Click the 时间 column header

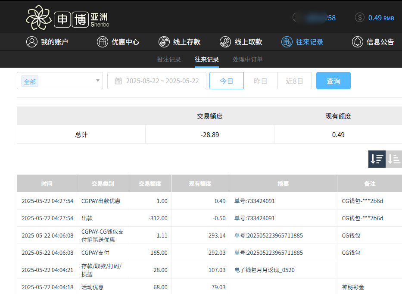coord(47,183)
